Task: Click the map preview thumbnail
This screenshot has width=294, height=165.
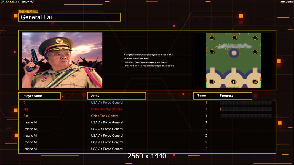Action: pos(233,60)
